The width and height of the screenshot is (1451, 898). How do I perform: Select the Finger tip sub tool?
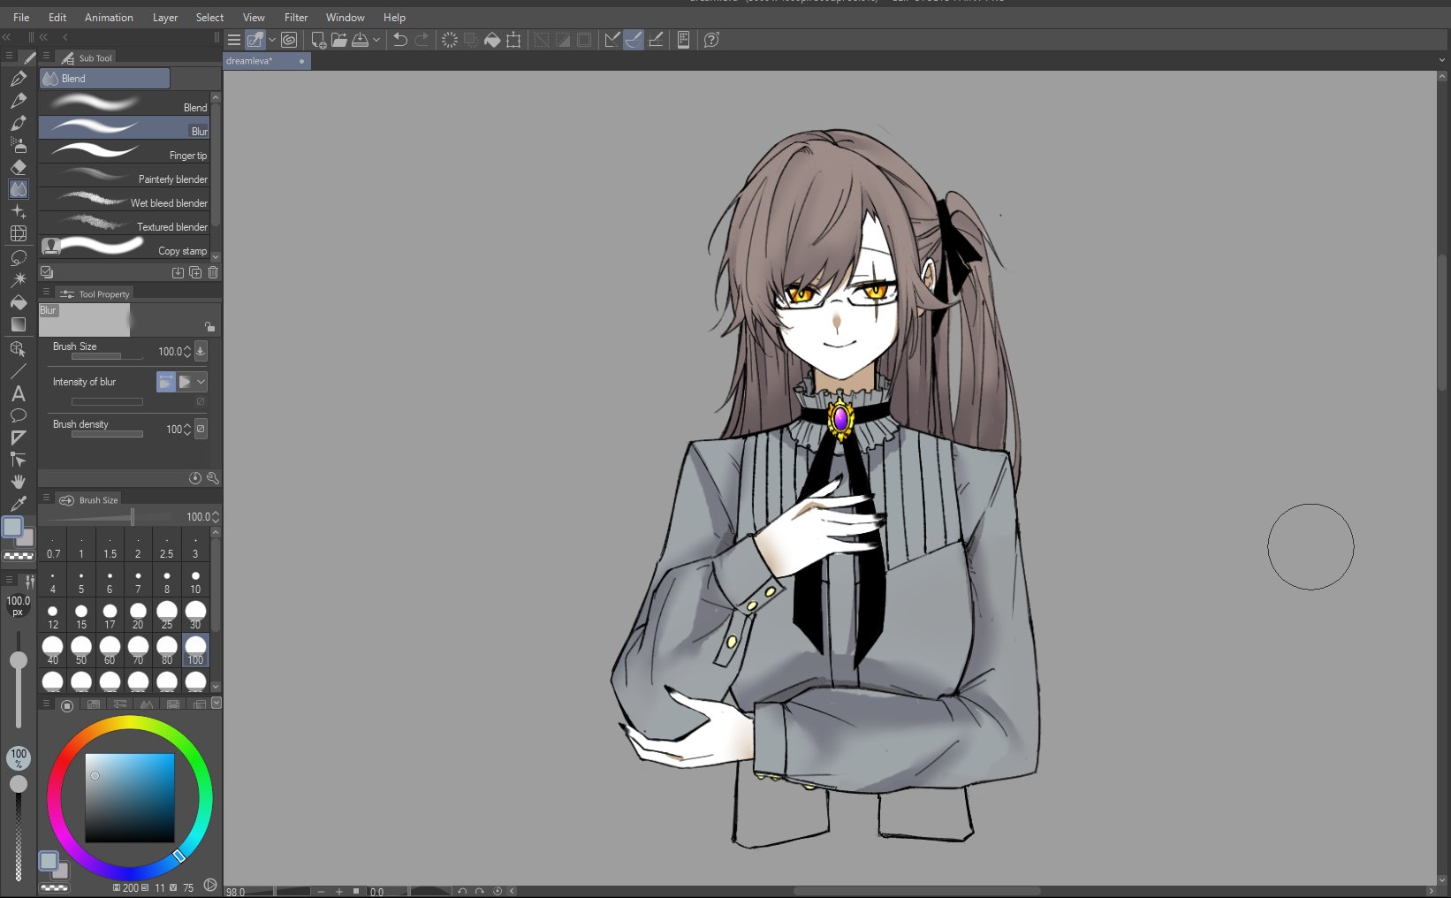coord(125,152)
